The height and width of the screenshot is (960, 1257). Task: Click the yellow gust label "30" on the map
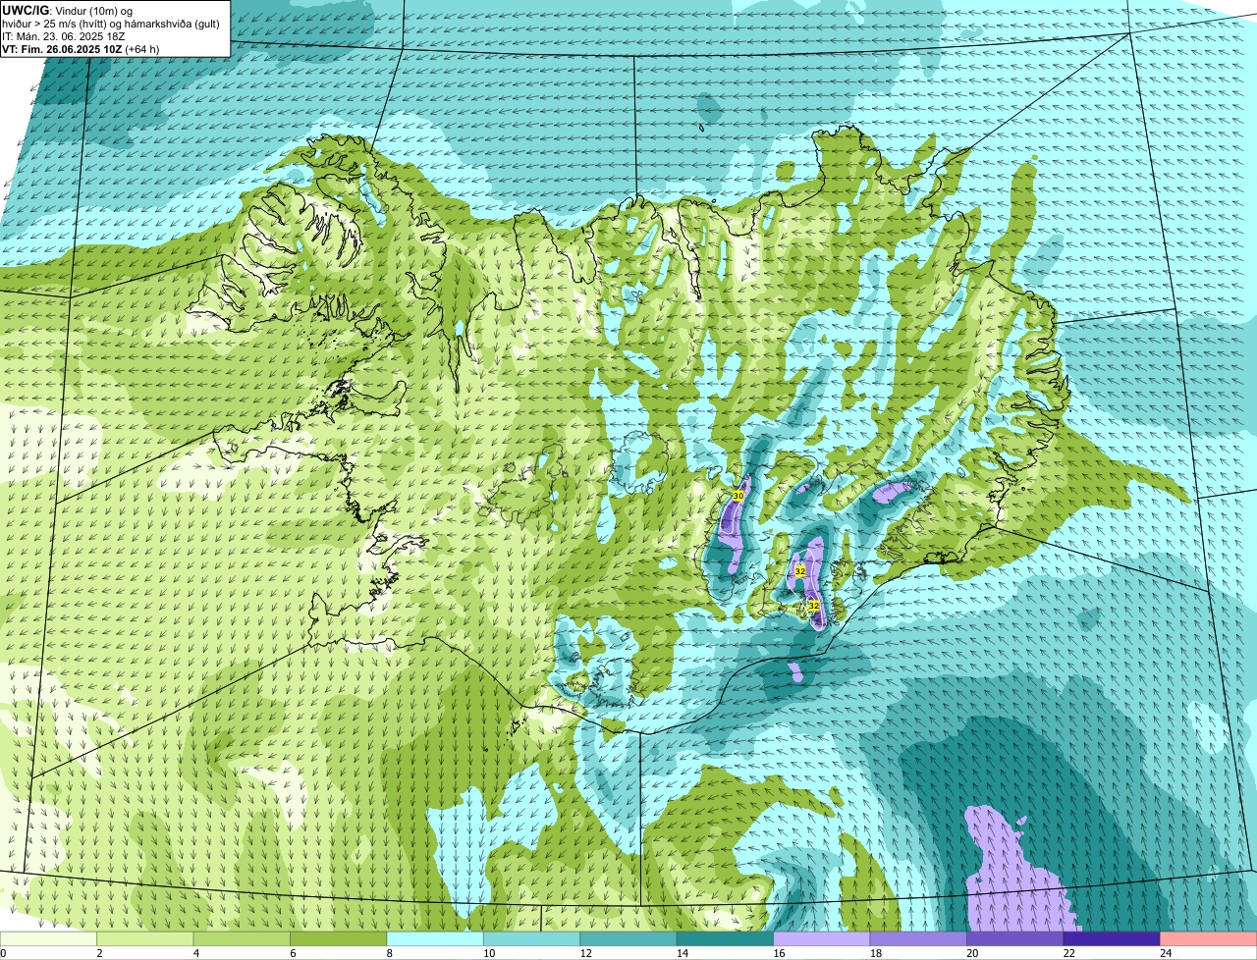pyautogui.click(x=738, y=496)
